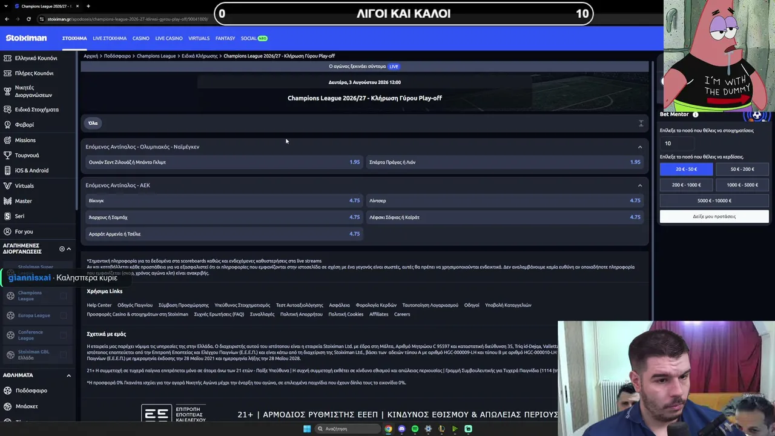Open Seri sidebar icon
The image size is (775, 436).
point(8,216)
